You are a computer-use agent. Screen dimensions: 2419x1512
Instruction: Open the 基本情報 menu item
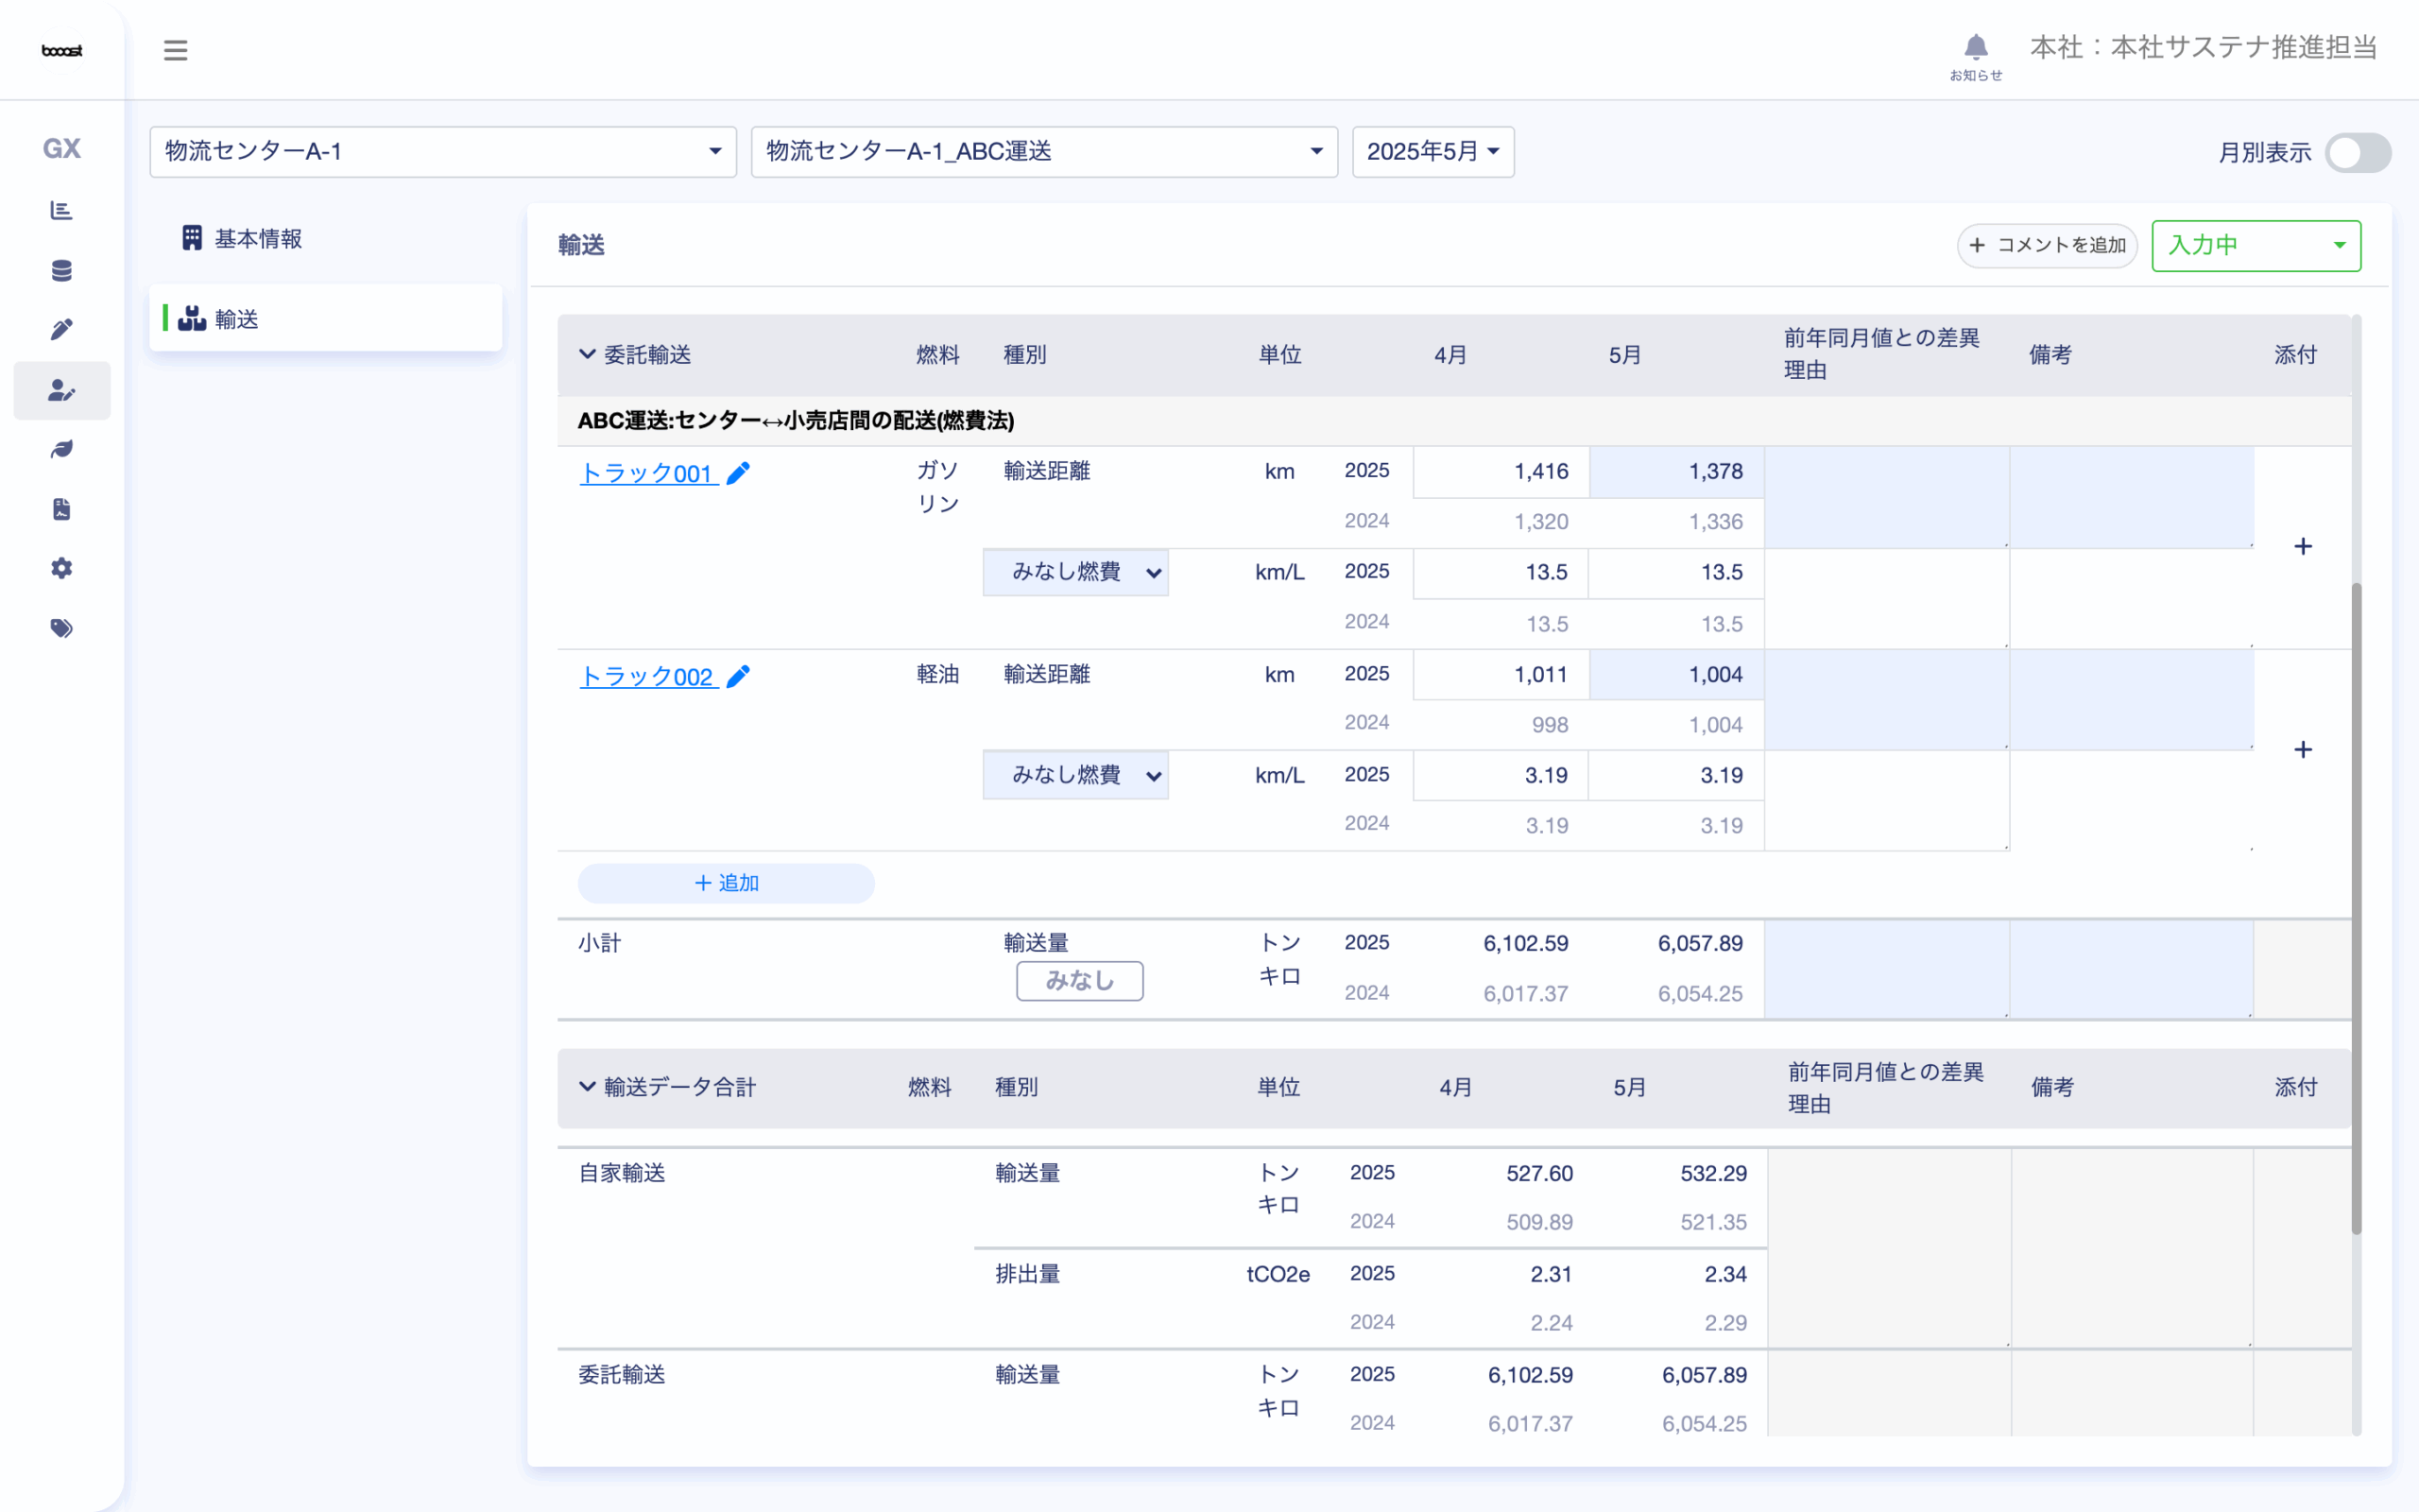tap(258, 238)
